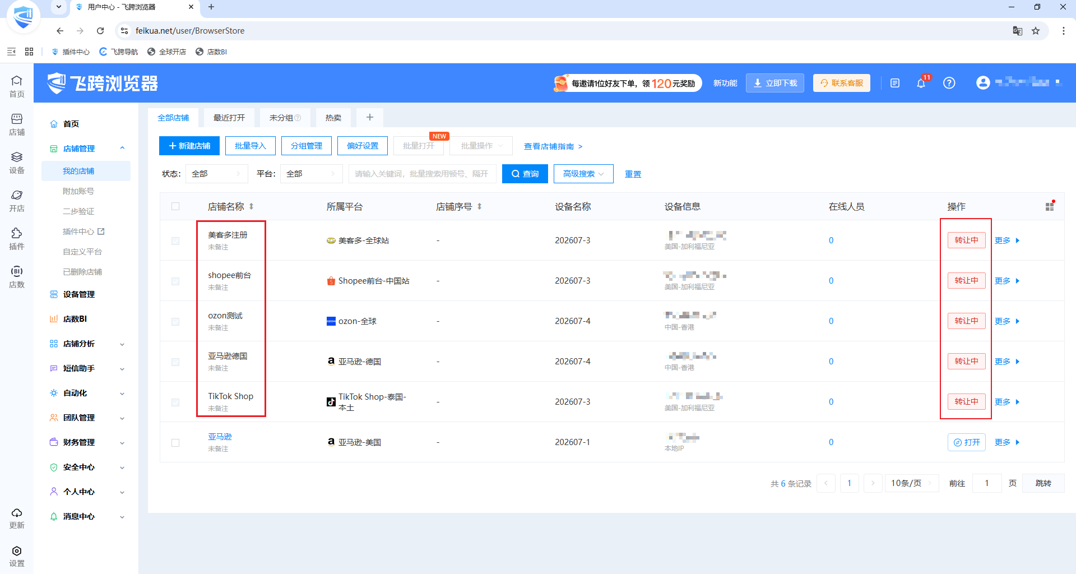Screen dimensions: 1076x574
Task: Click the apps grid icon in bookmarks bar
Action: pos(29,52)
